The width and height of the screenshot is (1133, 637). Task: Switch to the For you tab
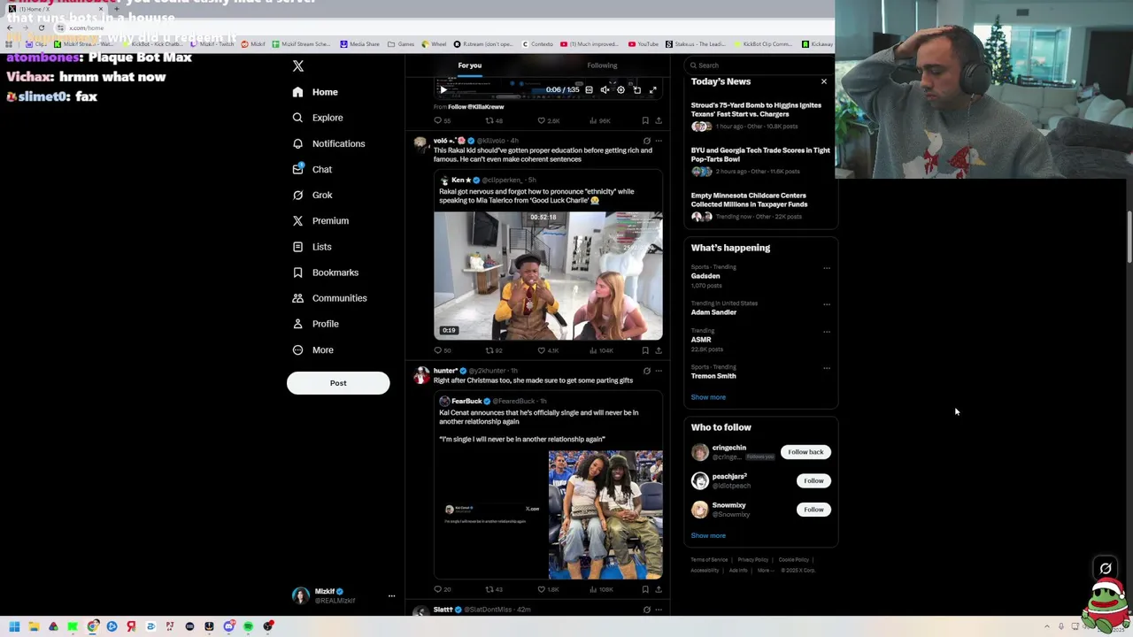tap(470, 65)
